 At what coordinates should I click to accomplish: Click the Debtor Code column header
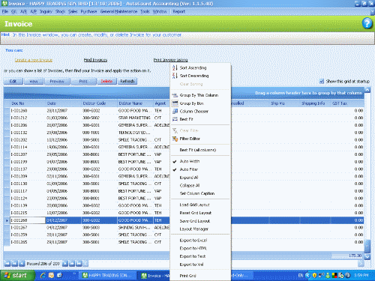tap(99, 103)
